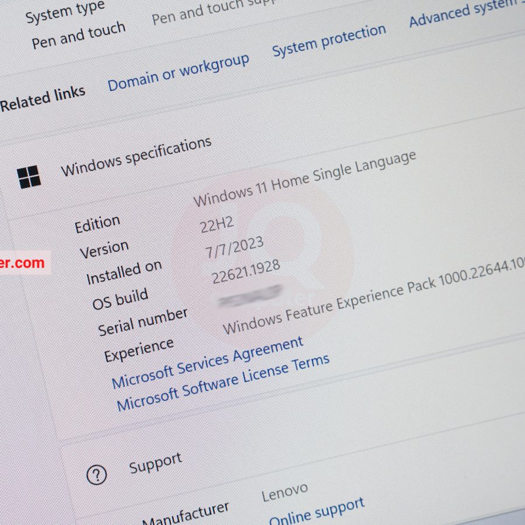Click the 'System type' label
Image resolution: width=525 pixels, height=525 pixels.
click(x=65, y=12)
